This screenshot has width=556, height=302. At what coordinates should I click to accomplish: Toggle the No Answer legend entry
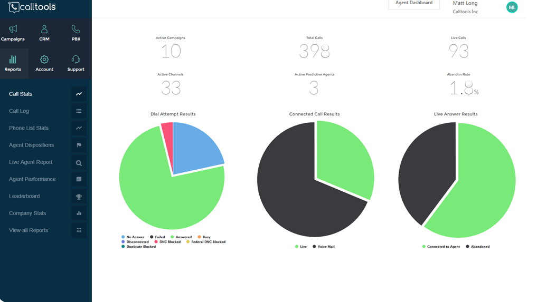tap(133, 237)
